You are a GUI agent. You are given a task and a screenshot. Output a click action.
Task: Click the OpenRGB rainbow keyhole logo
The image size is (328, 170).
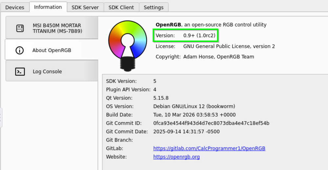(x=127, y=46)
